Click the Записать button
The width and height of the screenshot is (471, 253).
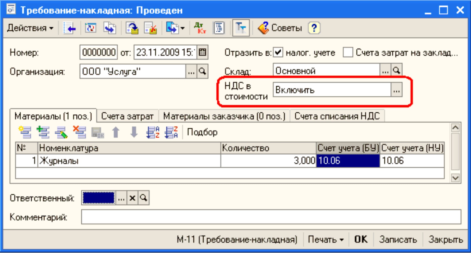pyautogui.click(x=398, y=239)
